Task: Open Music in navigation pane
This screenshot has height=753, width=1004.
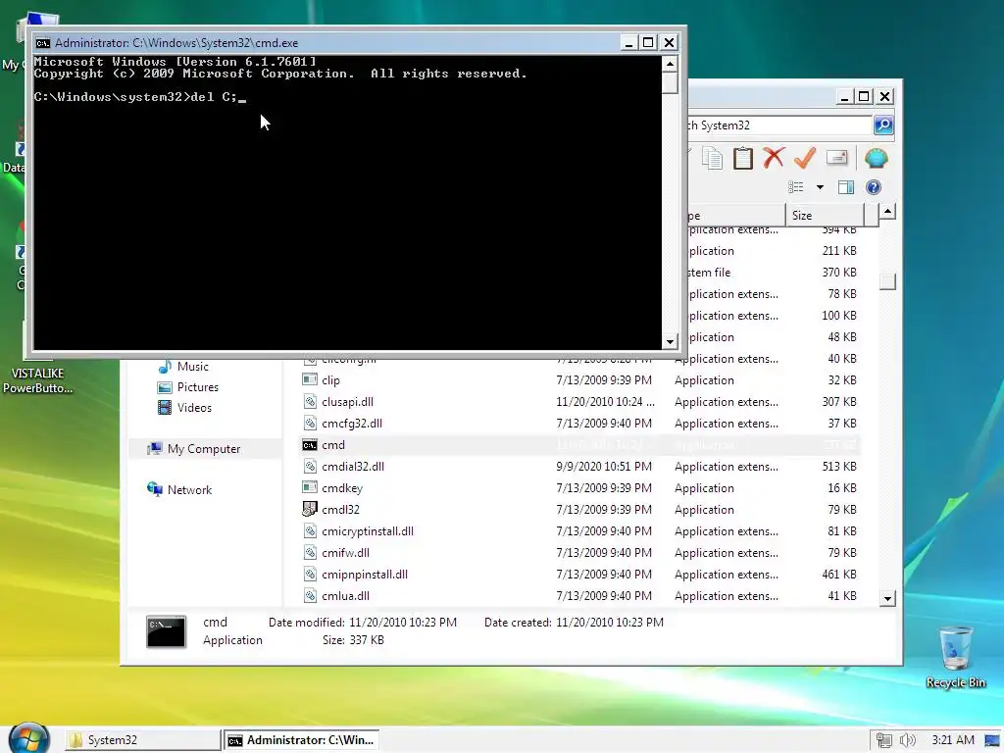Action: point(183,367)
